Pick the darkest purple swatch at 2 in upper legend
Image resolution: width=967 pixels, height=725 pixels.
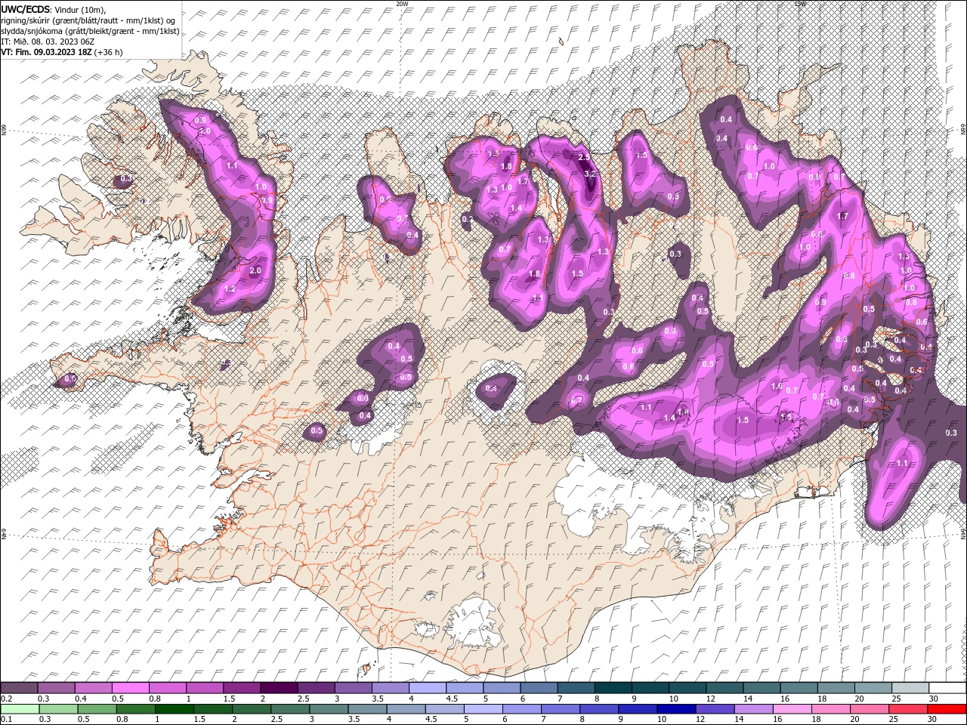(280, 688)
